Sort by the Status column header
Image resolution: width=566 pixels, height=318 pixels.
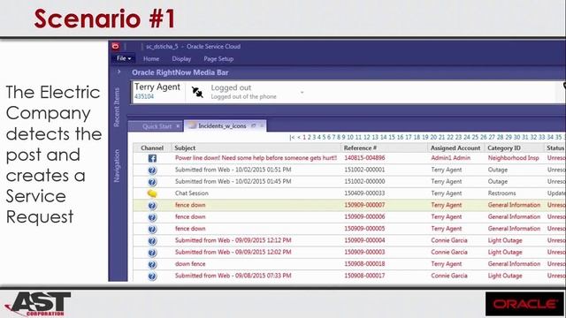point(555,148)
